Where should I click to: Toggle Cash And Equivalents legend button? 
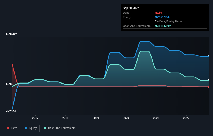(x=60, y=128)
